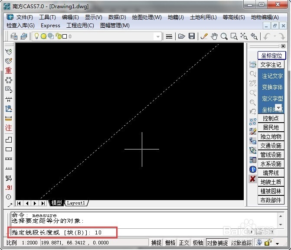Expand the layer dropdown list
Screen dimensions: 291x250
click(158, 36)
